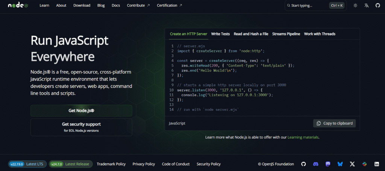
Task: Open the Slack icon in the footer
Action: pos(364,164)
